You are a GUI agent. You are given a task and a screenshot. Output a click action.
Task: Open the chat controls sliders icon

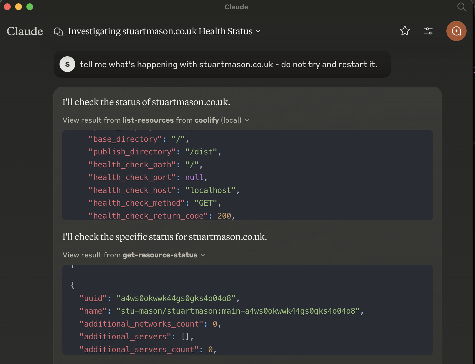(x=428, y=31)
